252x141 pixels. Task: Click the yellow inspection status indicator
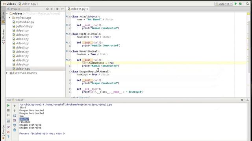click(x=248, y=14)
